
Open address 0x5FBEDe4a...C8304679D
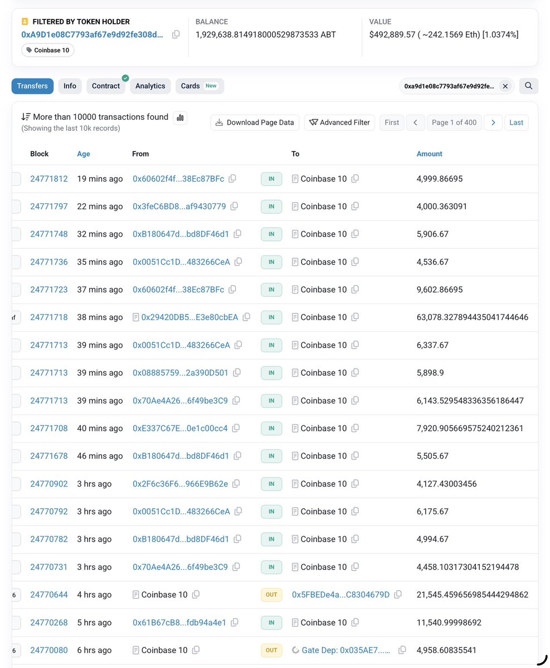point(341,595)
